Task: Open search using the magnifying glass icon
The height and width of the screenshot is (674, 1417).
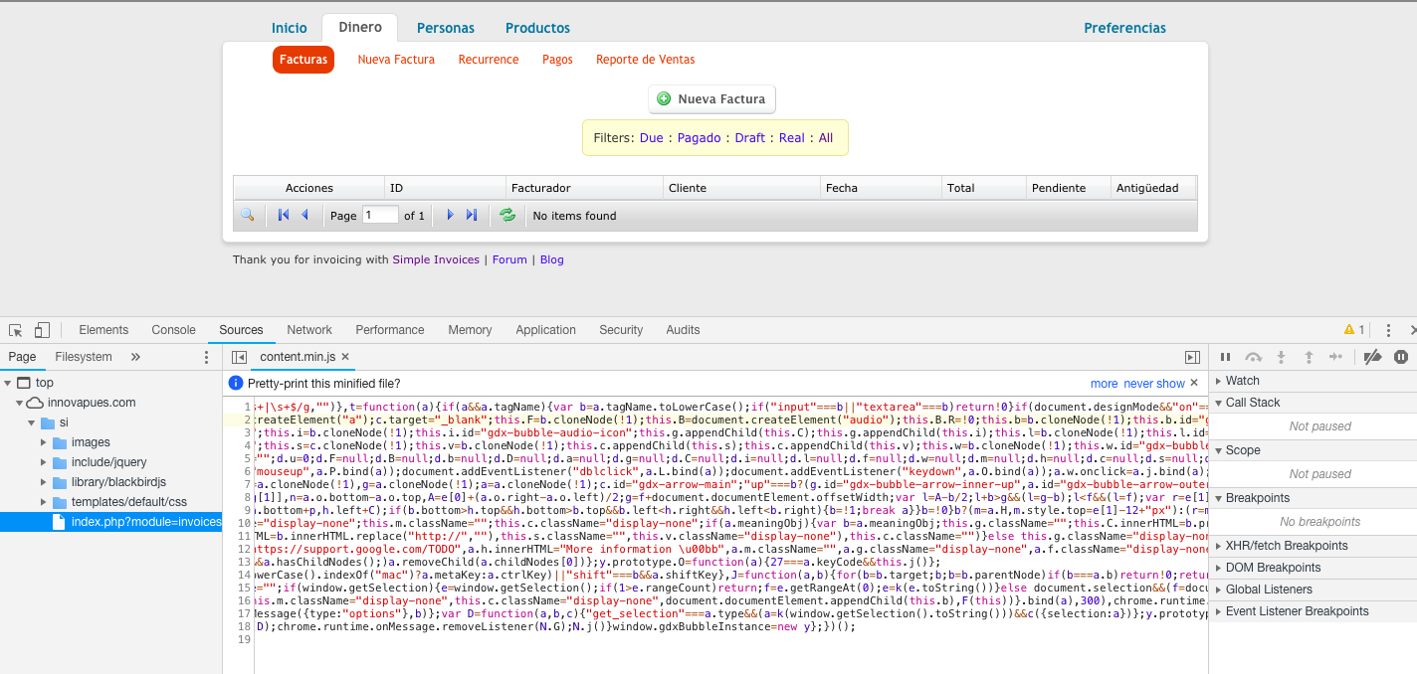Action: (248, 215)
